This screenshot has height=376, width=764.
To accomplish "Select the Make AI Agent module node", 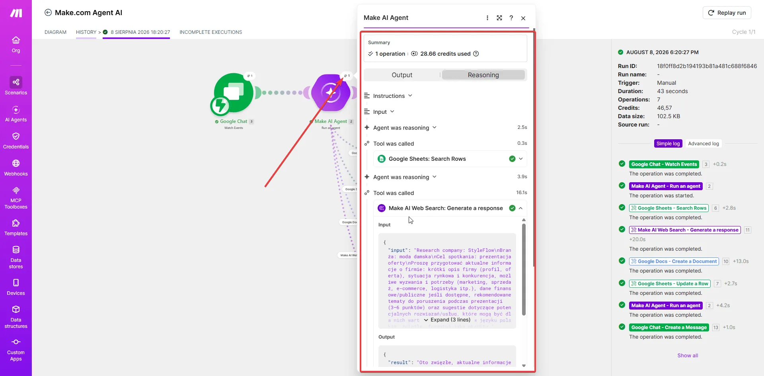I will 331,93.
